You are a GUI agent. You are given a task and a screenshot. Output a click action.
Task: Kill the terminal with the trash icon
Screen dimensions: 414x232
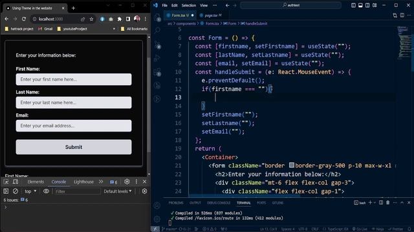click(388, 202)
